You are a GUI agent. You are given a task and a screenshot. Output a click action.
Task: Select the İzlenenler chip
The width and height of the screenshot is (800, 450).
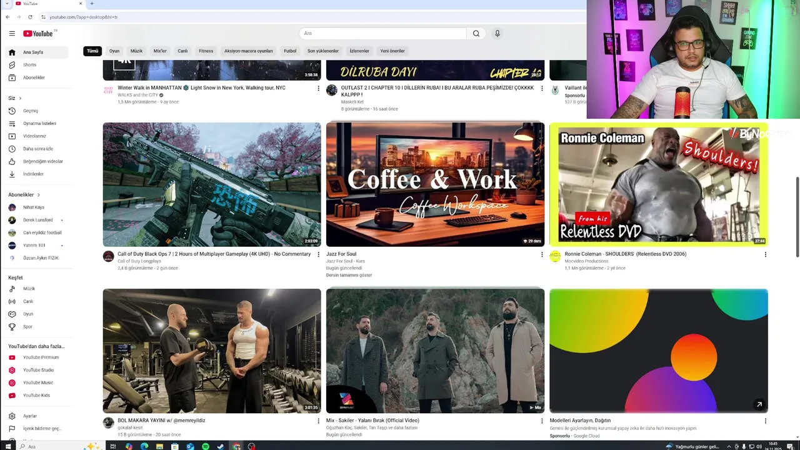[x=359, y=51]
